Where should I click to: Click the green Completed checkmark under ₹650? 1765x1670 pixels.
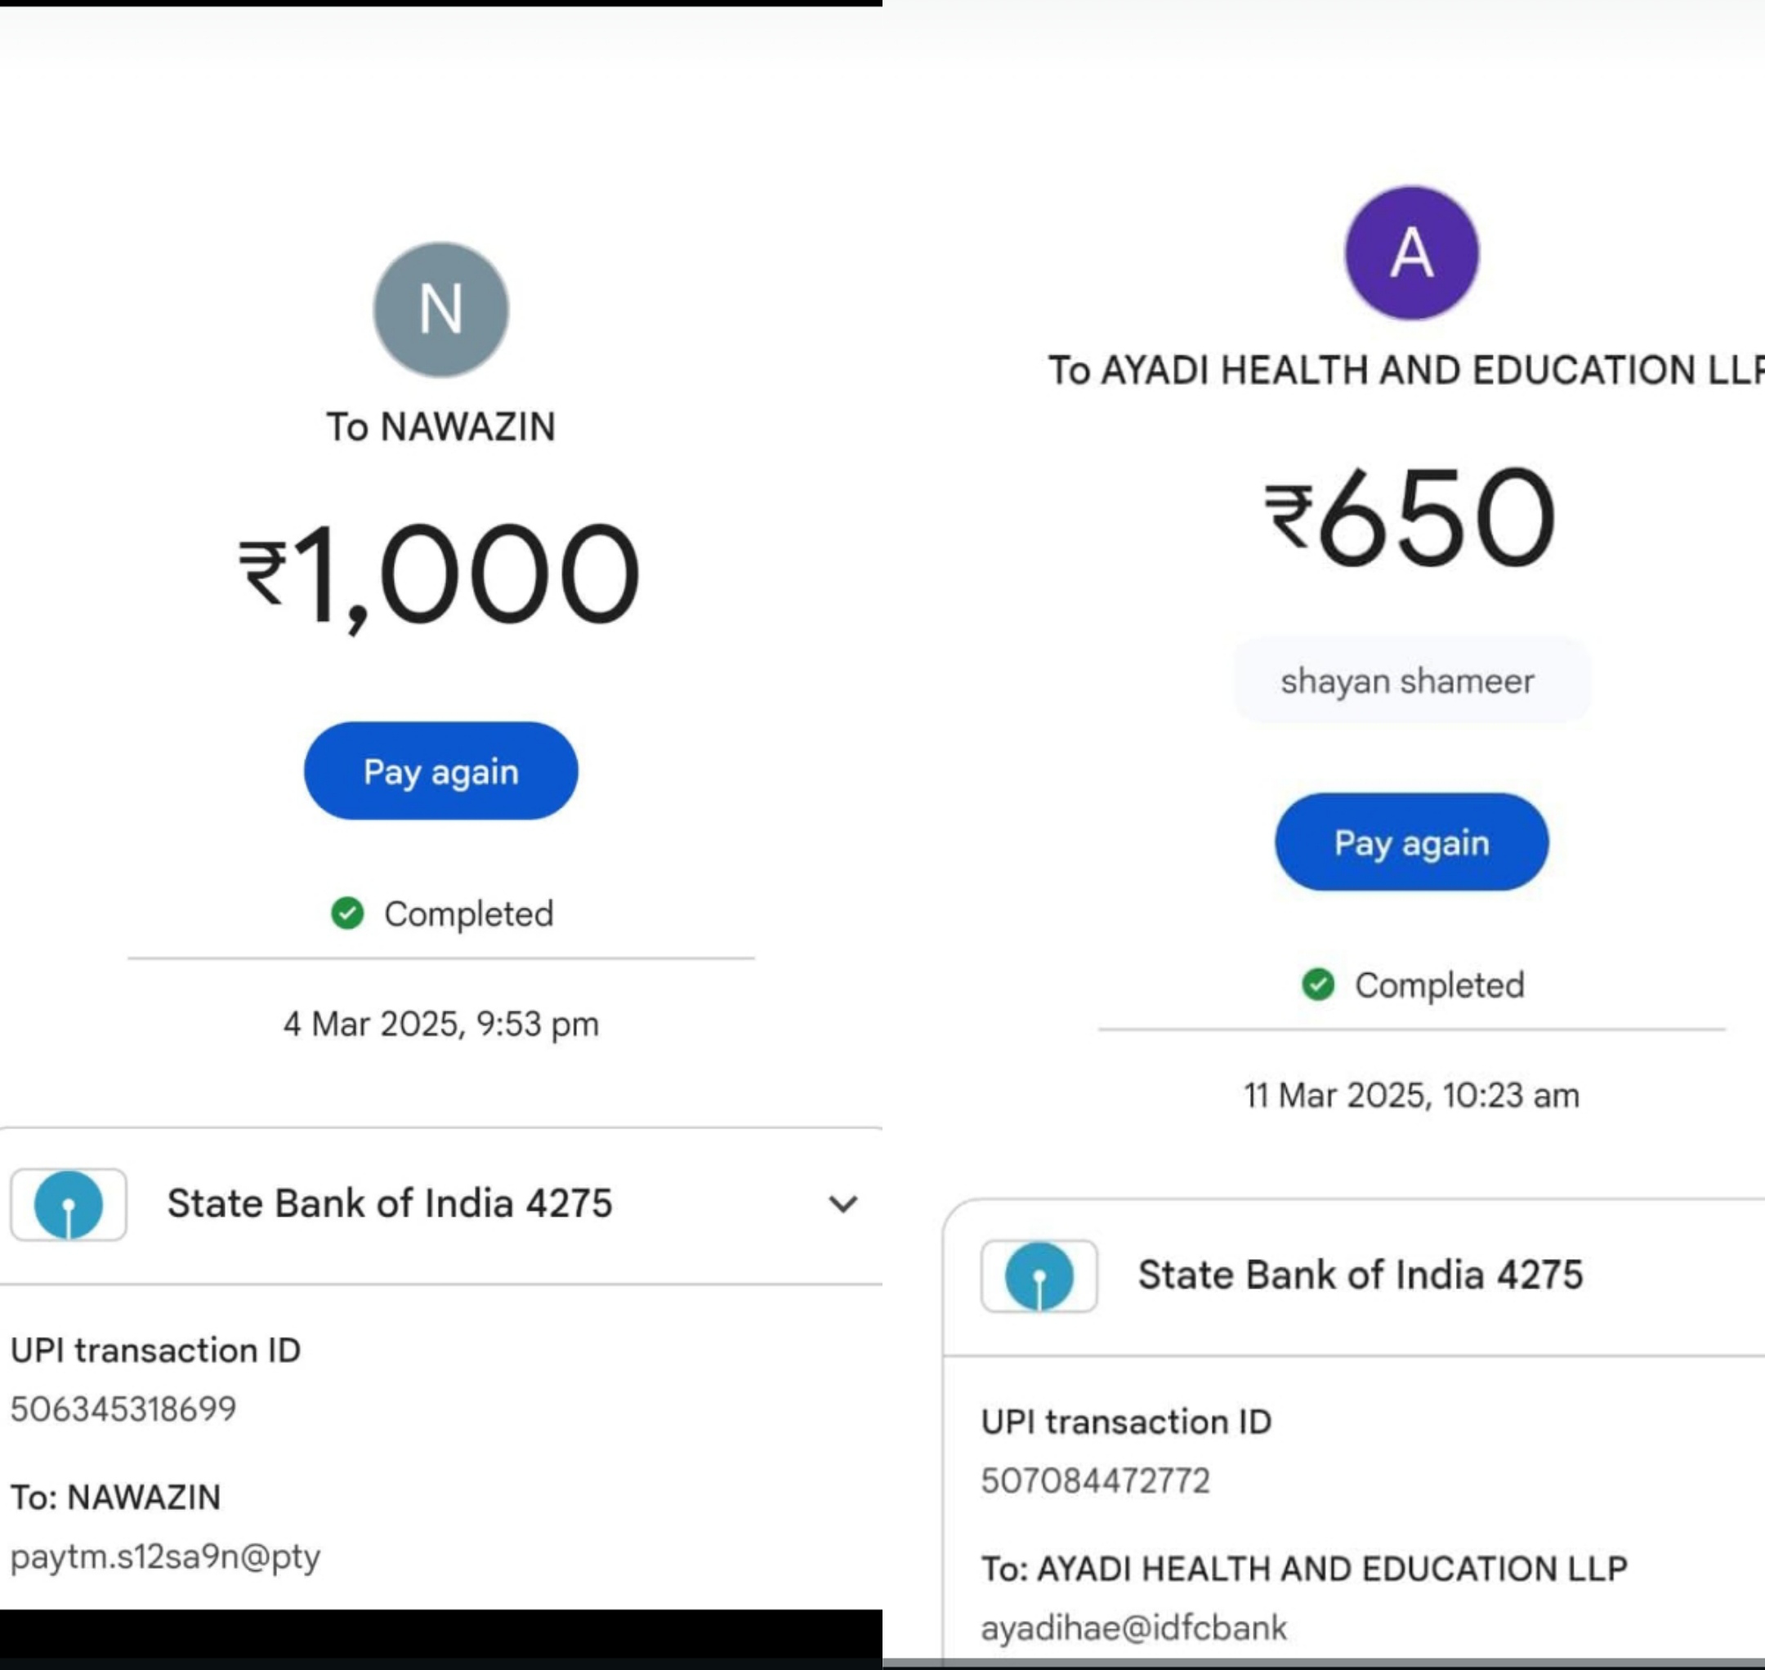(x=1318, y=985)
